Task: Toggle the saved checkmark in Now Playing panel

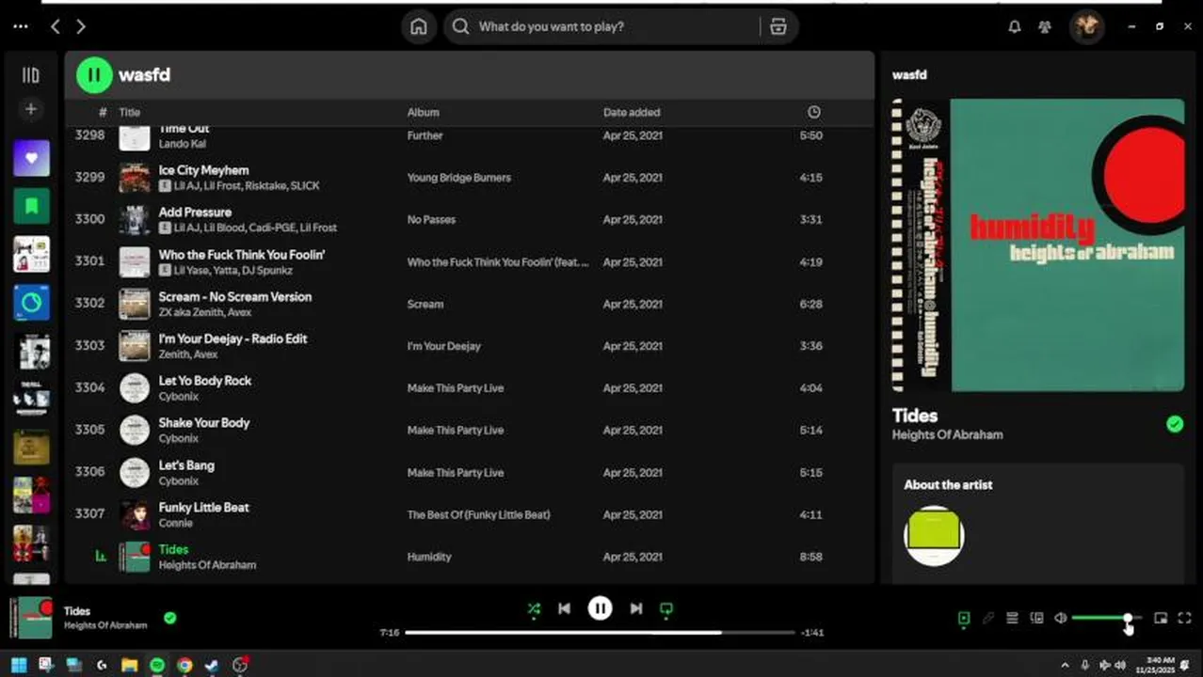Action: [x=1175, y=424]
